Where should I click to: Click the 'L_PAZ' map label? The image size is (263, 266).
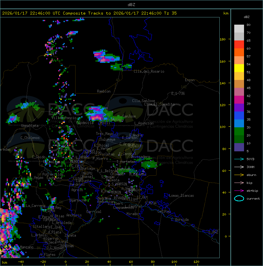213,232
